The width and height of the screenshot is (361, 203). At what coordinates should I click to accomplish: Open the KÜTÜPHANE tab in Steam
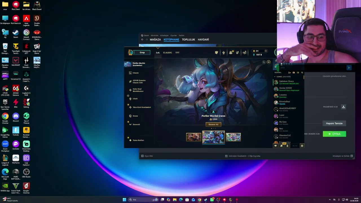pyautogui.click(x=171, y=39)
